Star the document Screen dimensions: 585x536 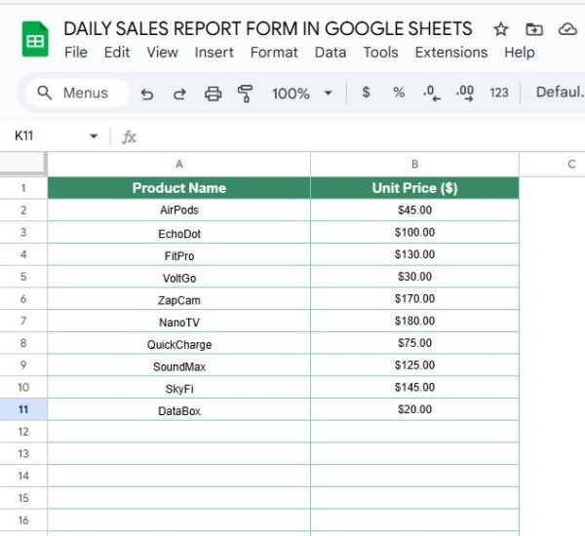point(501,29)
